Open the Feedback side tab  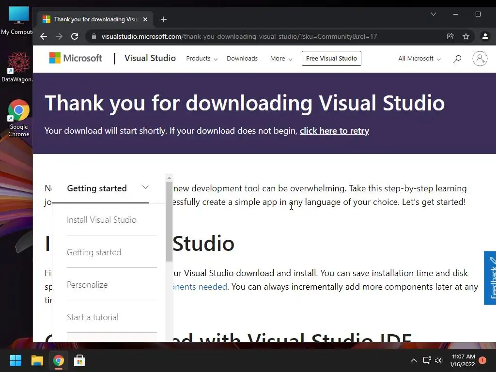(x=491, y=278)
